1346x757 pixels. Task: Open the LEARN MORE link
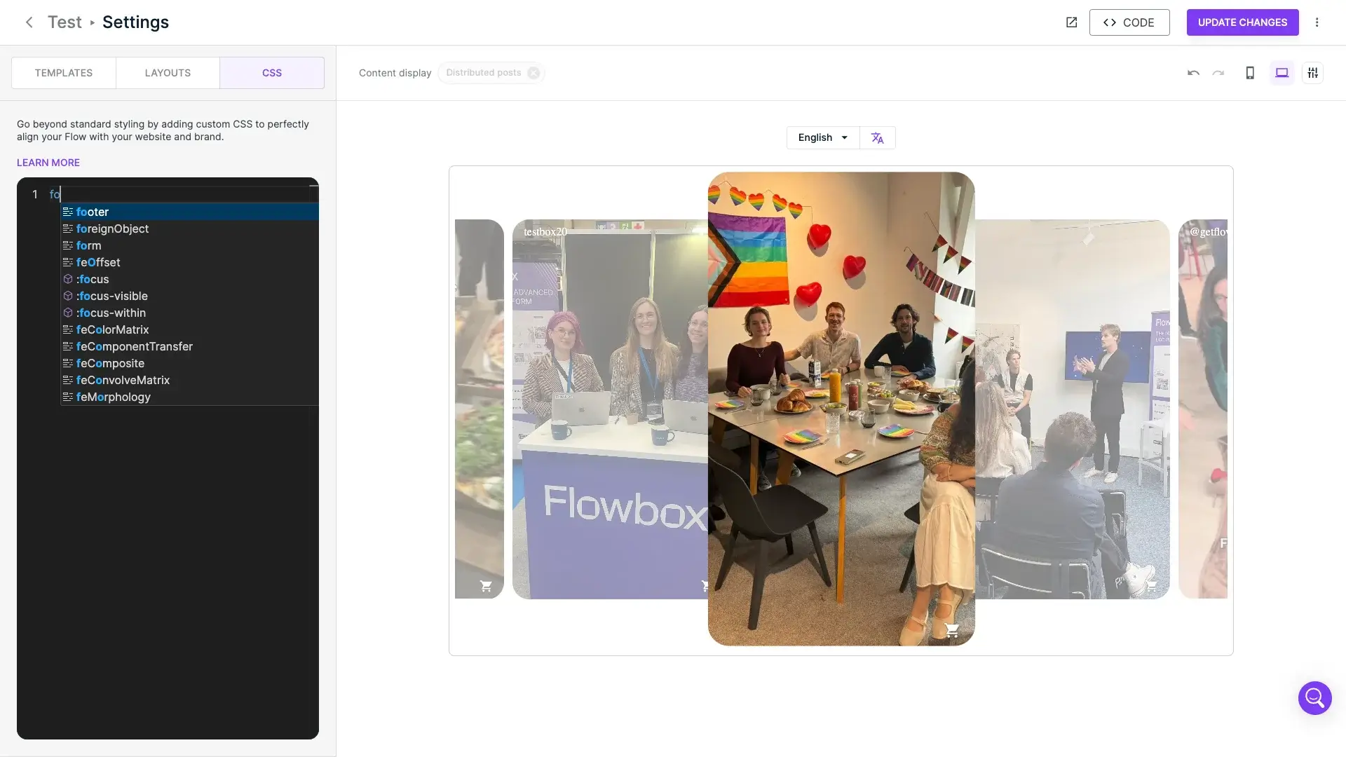[48, 162]
